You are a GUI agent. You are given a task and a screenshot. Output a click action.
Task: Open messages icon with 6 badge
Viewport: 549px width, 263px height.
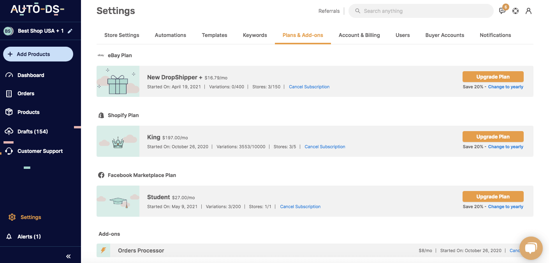[x=503, y=11]
